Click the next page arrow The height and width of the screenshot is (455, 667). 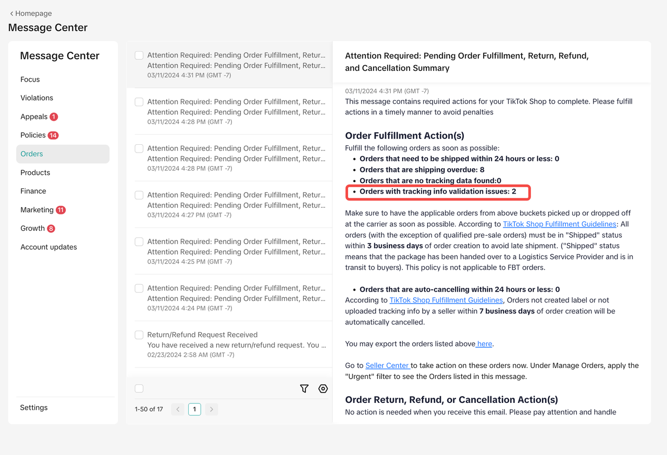(x=211, y=409)
